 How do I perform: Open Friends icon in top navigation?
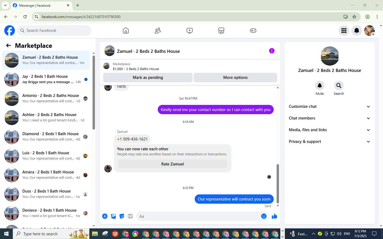158,31
